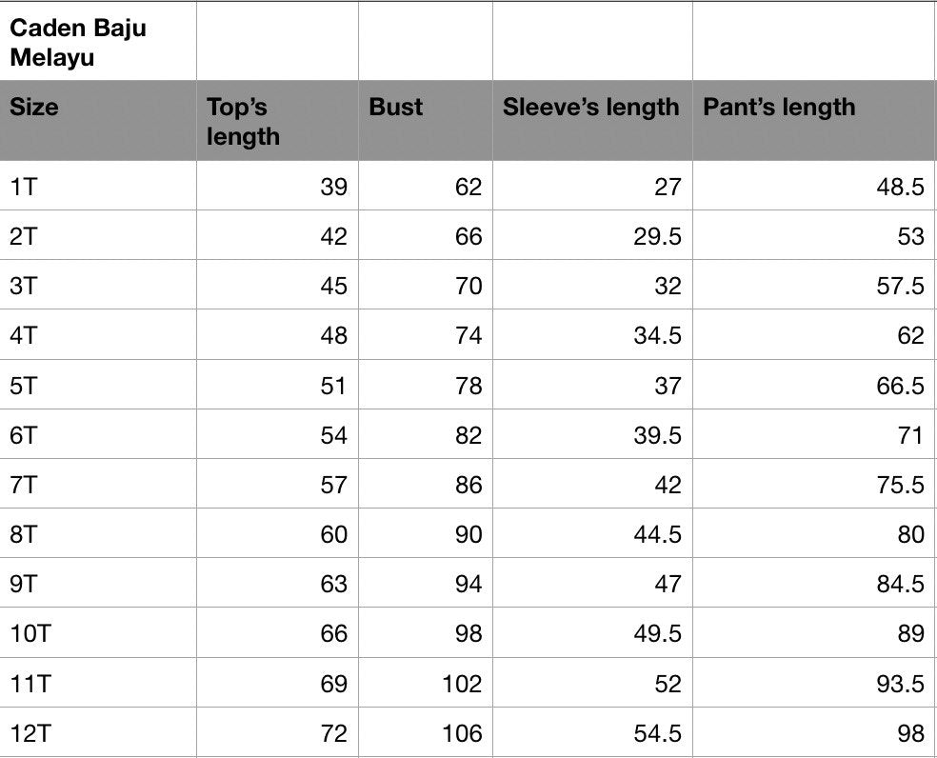
Task: Click the Top's length column header
Action: tap(243, 122)
